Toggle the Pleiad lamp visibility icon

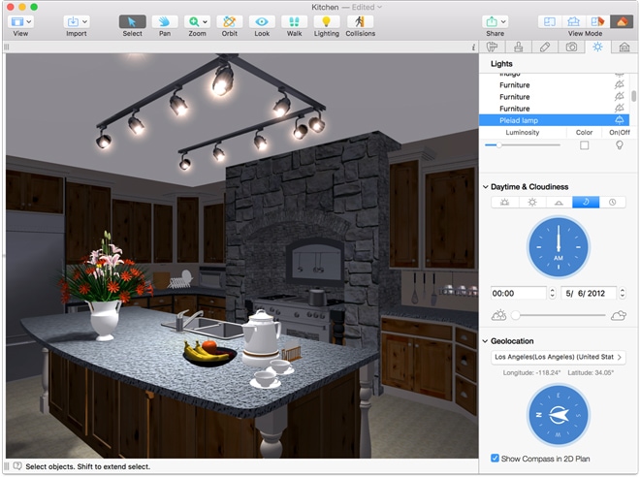(620, 120)
